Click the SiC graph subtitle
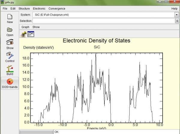The image size is (180, 134). 97,47
